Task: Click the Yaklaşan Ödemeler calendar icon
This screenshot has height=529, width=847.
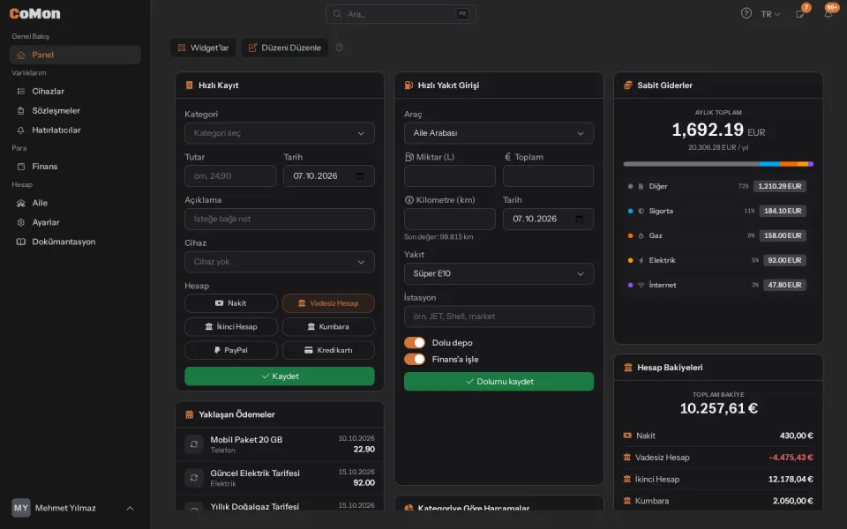Action: pyautogui.click(x=189, y=414)
